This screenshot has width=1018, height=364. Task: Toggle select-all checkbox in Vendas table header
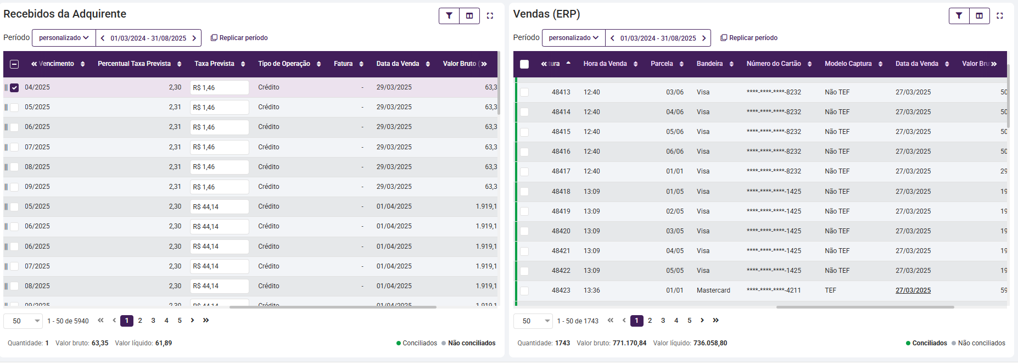(x=524, y=64)
